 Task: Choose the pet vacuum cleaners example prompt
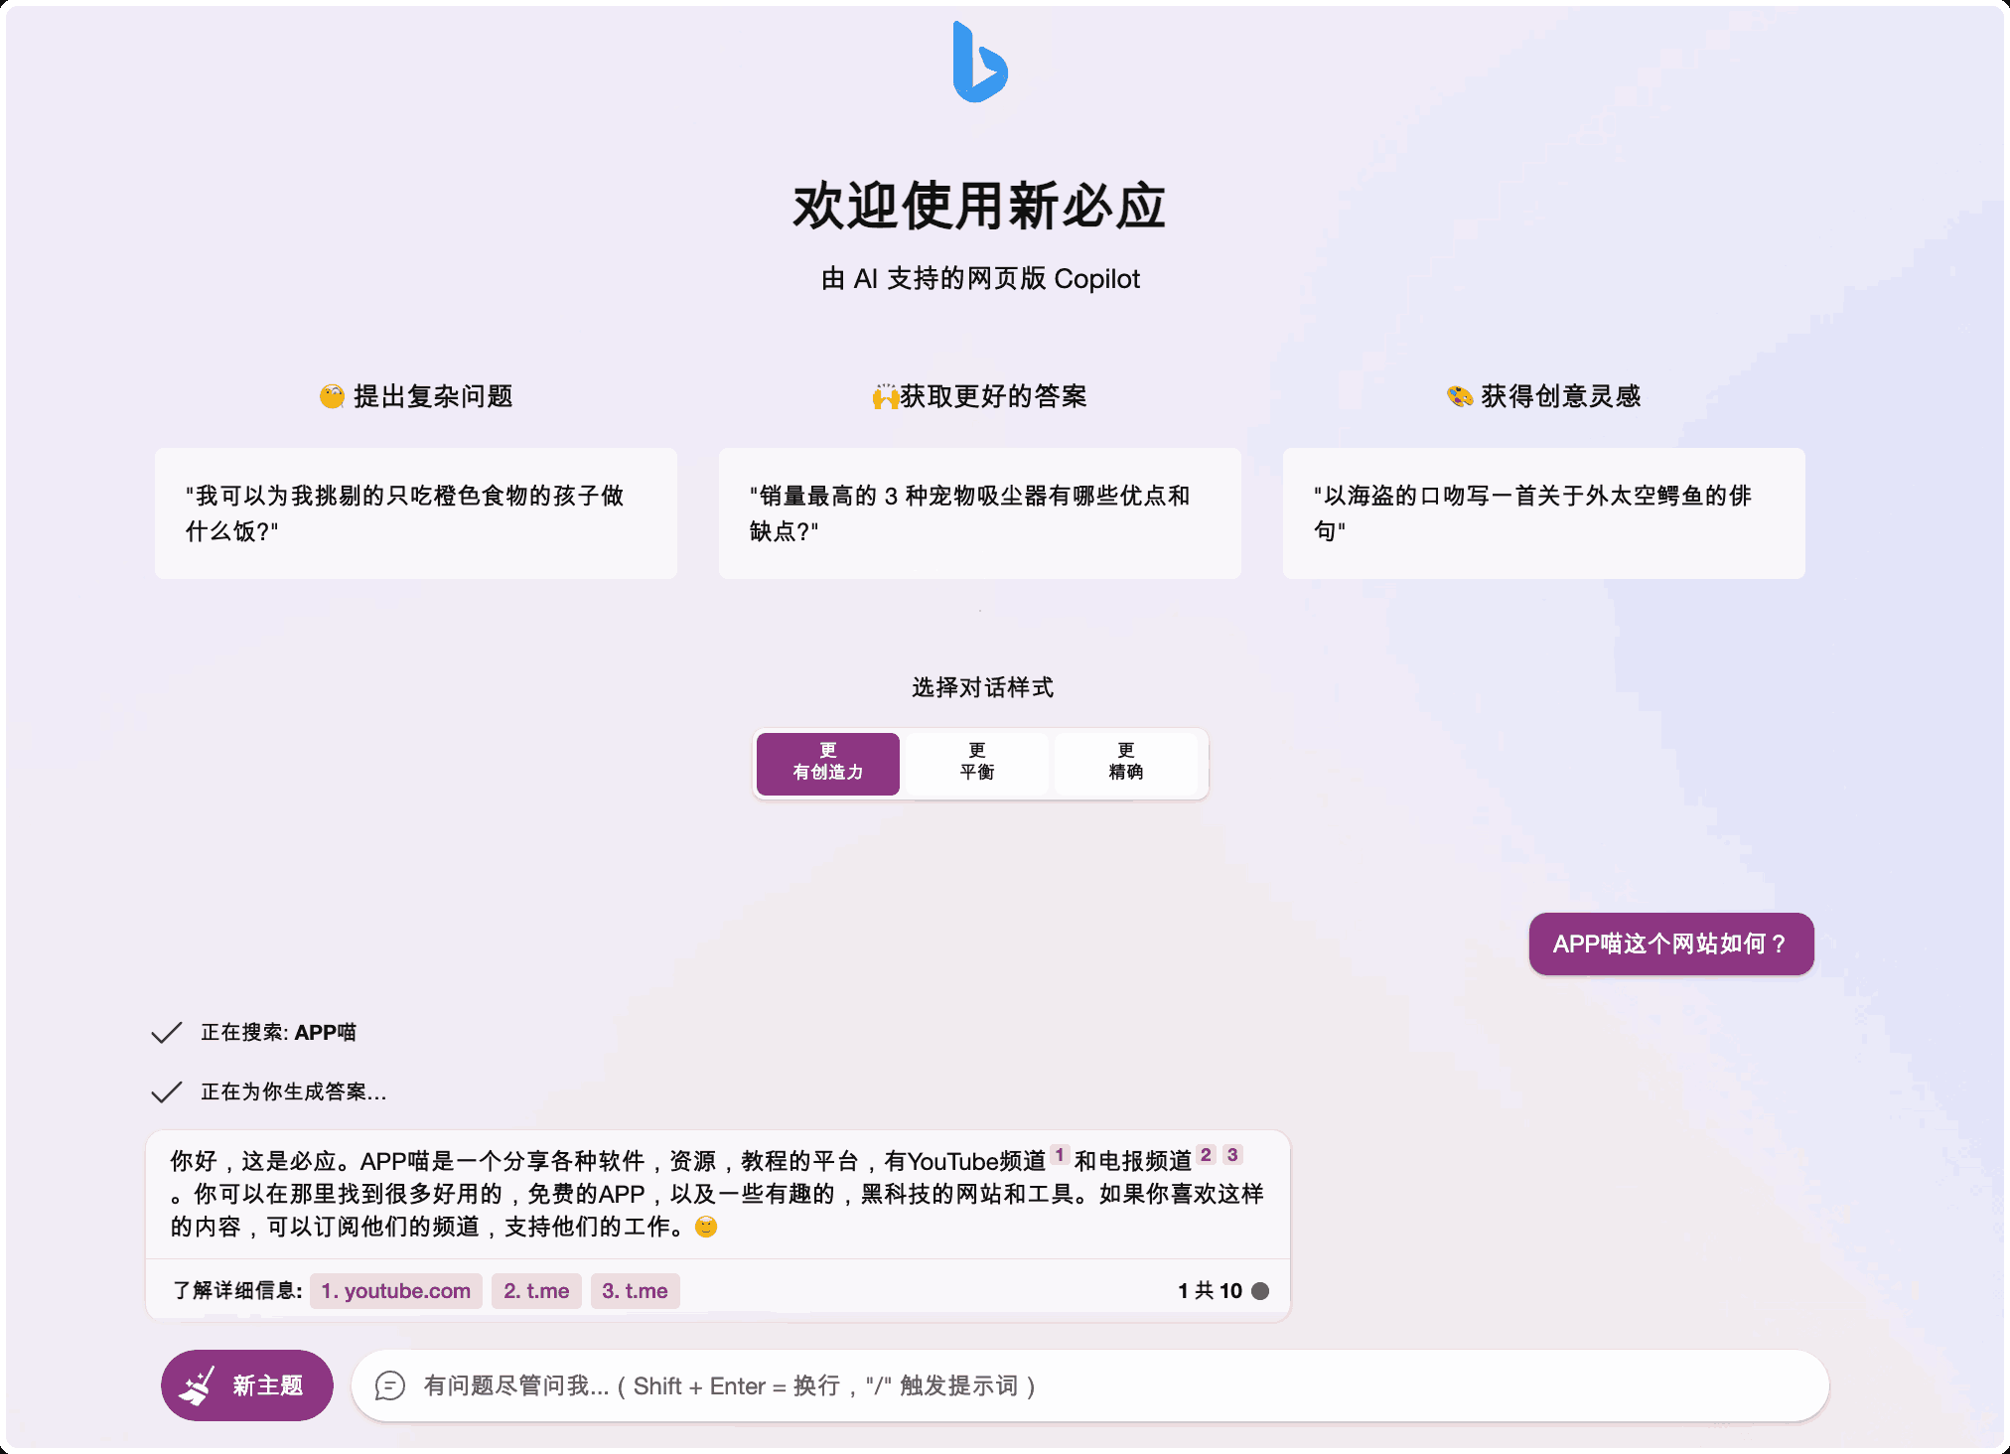click(x=980, y=513)
